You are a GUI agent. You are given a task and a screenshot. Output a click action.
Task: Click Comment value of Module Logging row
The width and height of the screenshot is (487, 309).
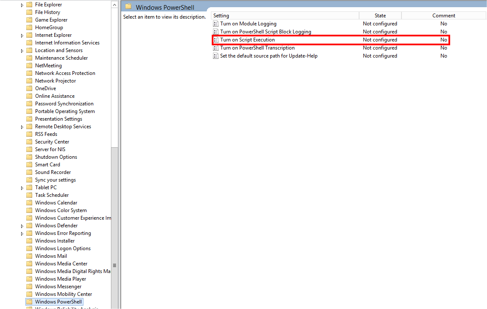pos(443,24)
